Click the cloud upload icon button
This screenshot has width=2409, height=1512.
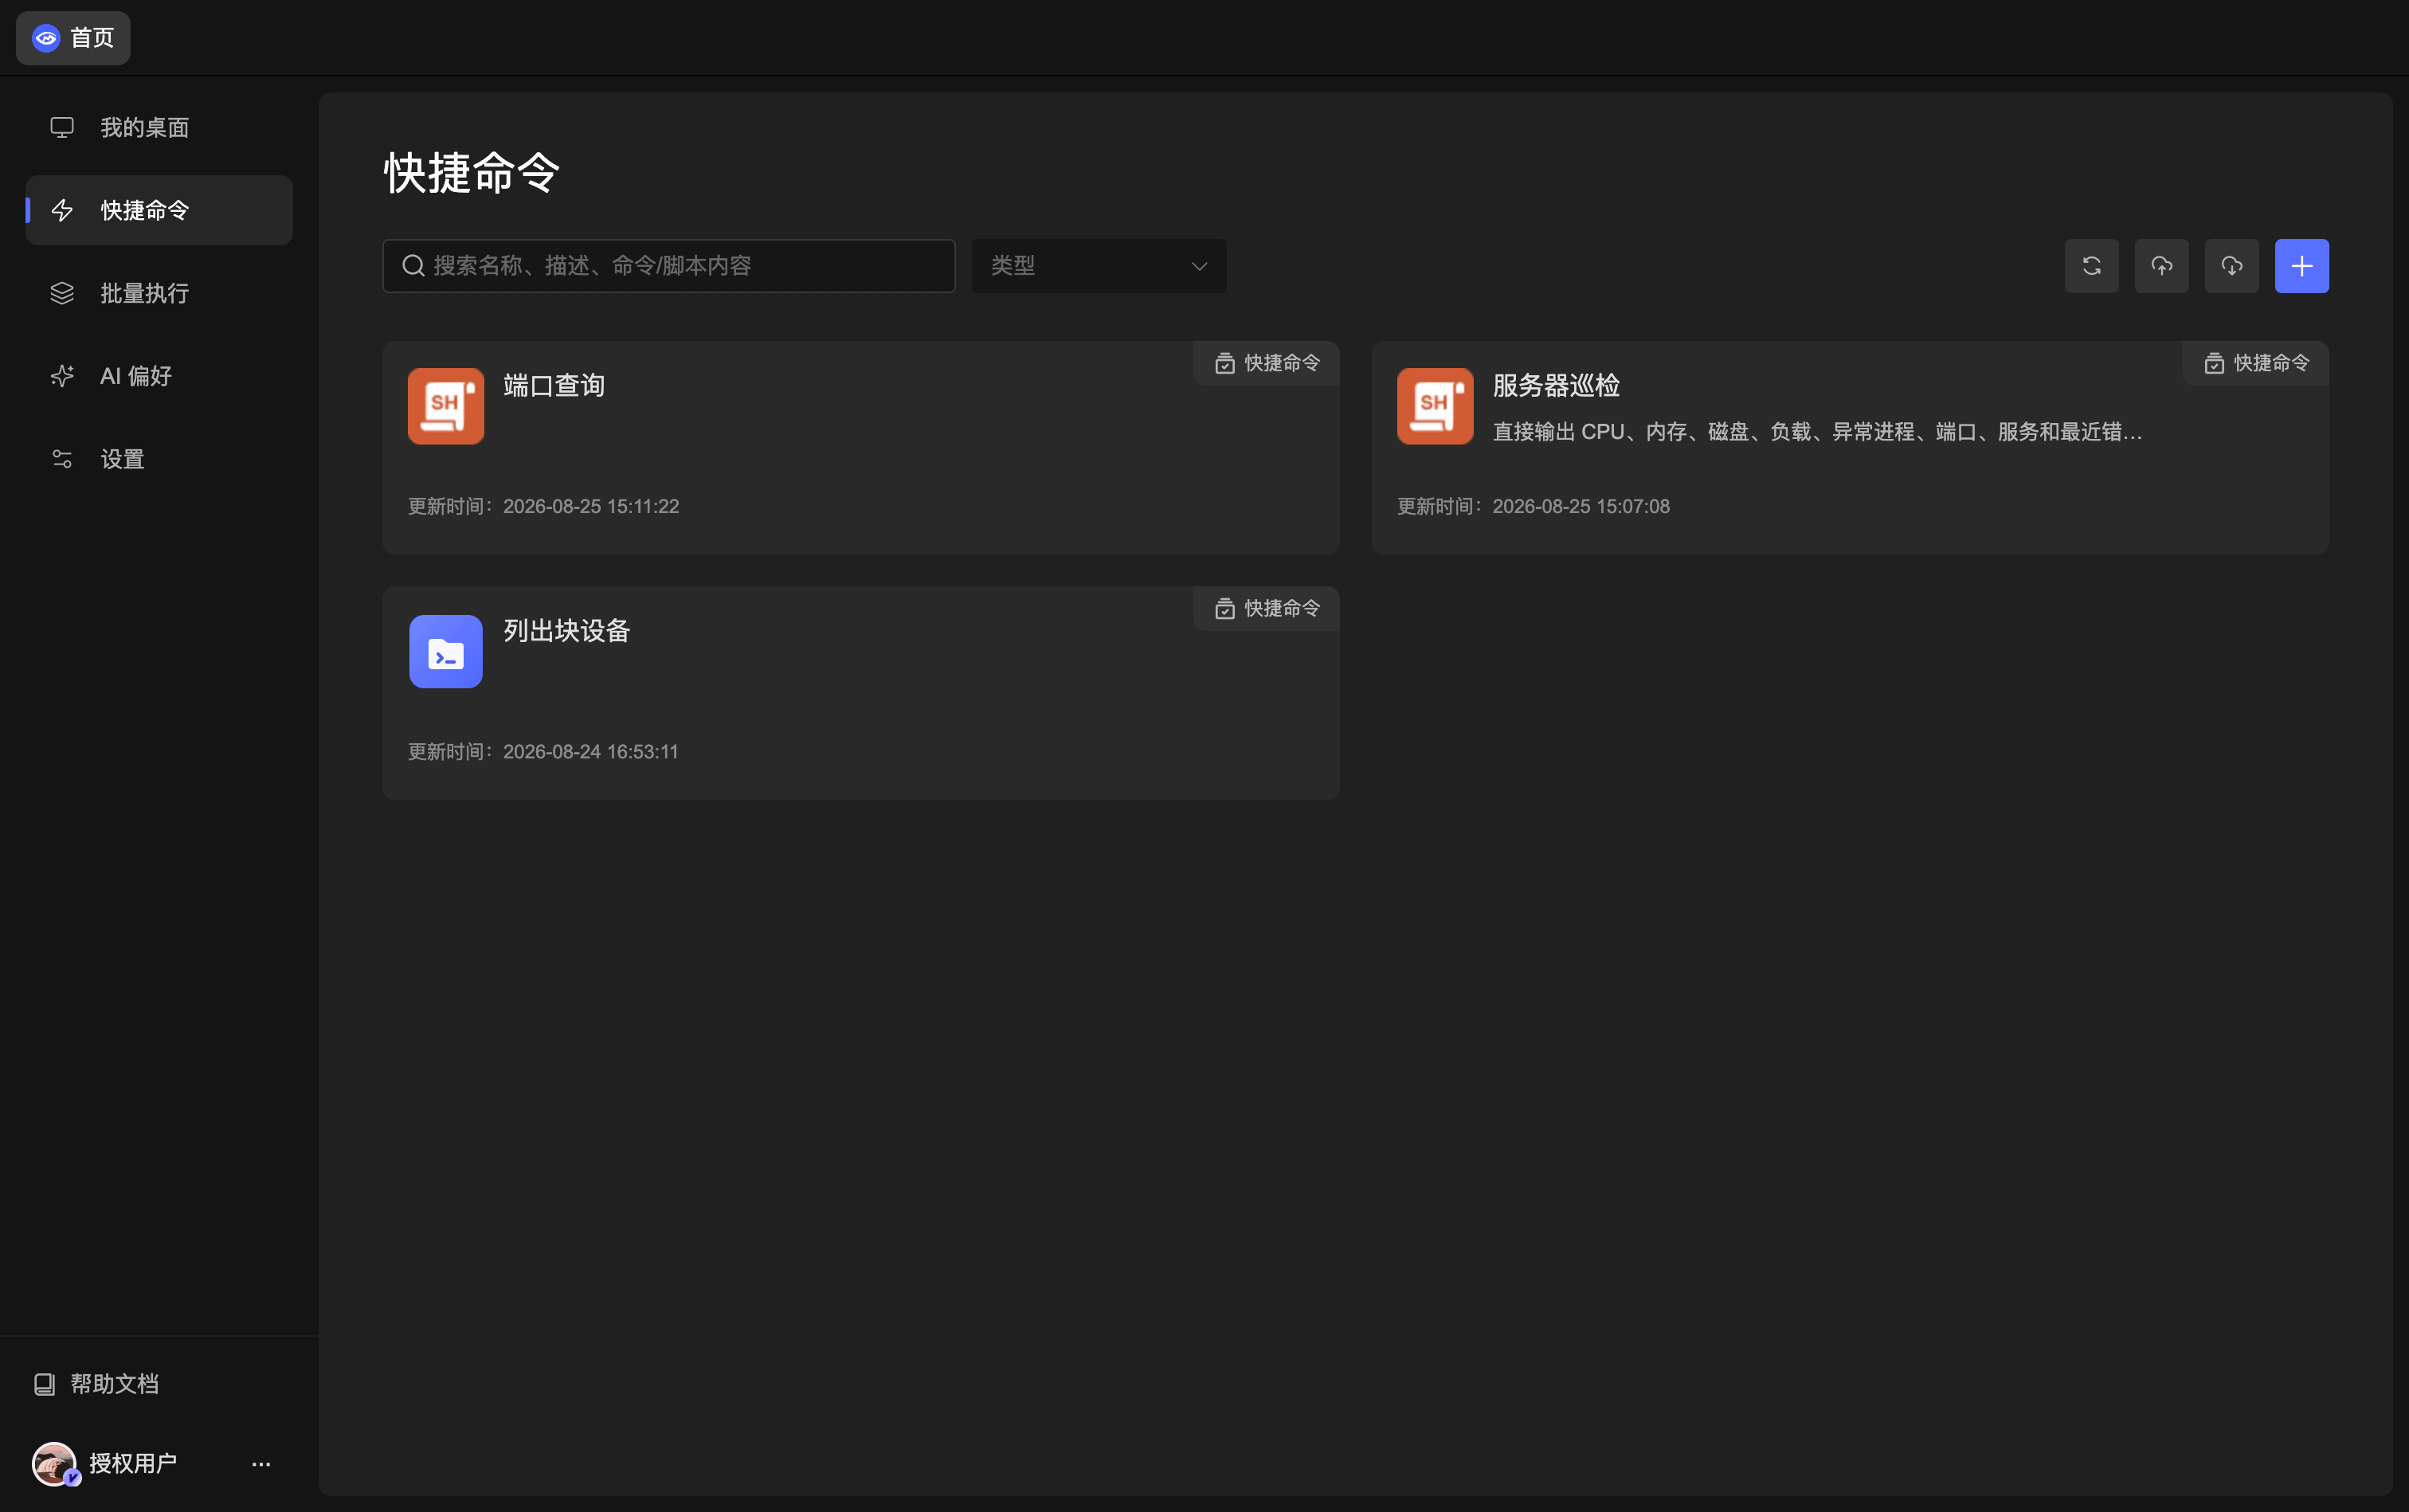pos(2161,266)
